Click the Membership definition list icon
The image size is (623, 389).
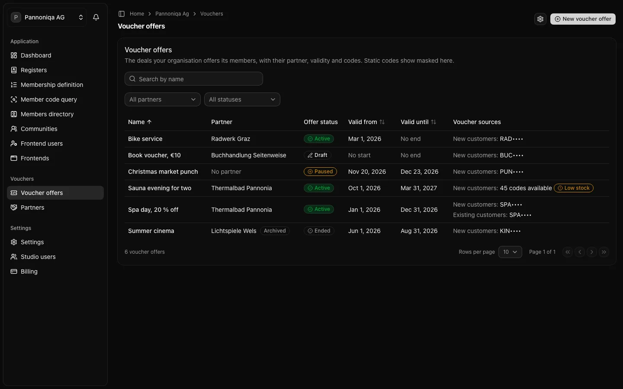click(14, 85)
